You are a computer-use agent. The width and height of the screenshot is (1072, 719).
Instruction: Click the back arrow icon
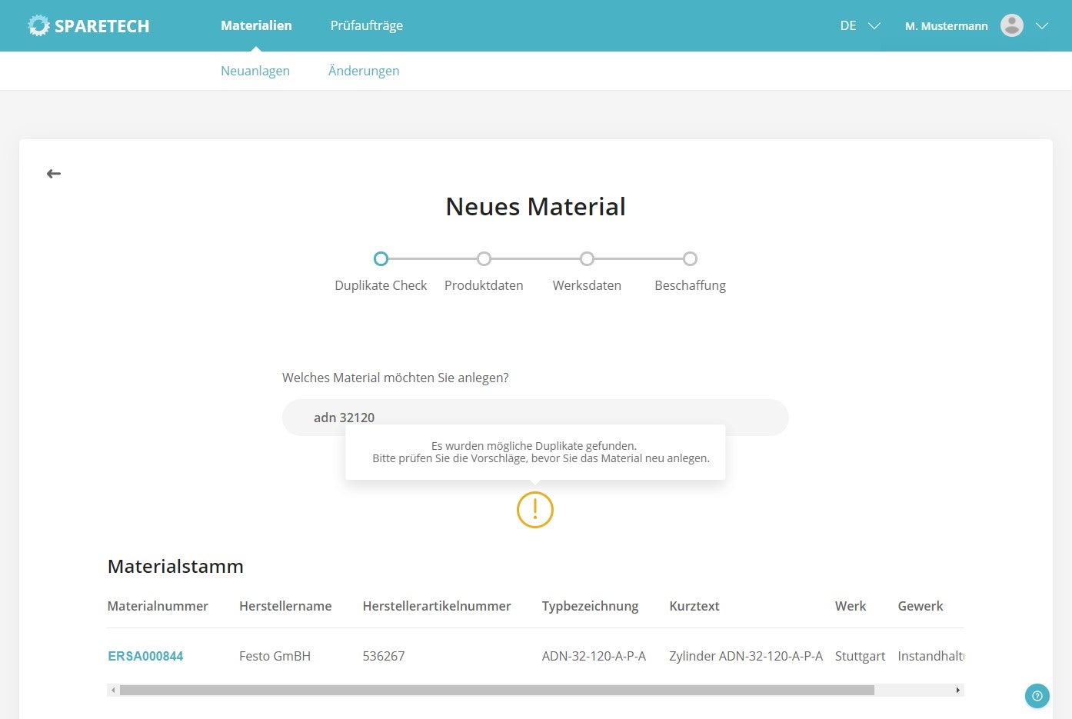[54, 174]
